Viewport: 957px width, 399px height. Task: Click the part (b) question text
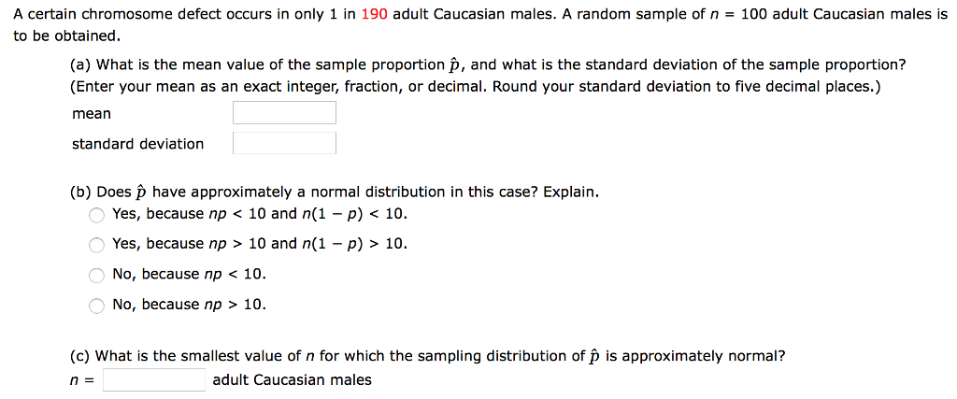click(x=334, y=192)
